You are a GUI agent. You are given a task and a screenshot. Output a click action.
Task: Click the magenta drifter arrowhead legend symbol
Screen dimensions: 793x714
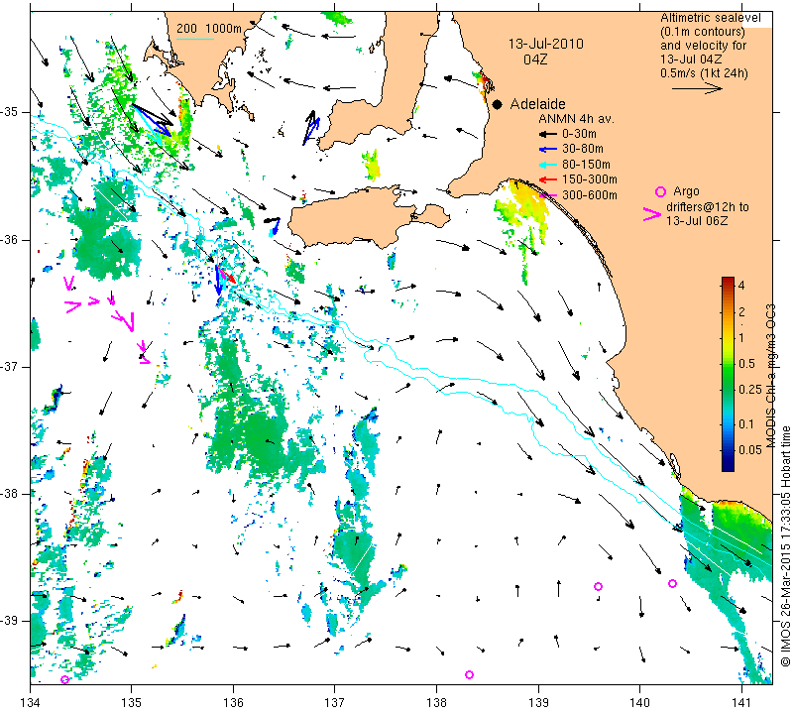click(652, 214)
